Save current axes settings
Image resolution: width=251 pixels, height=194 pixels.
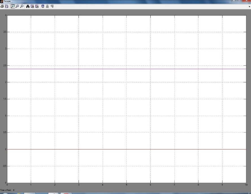point(32,6)
